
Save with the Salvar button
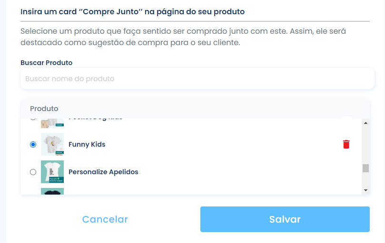pyautogui.click(x=285, y=219)
